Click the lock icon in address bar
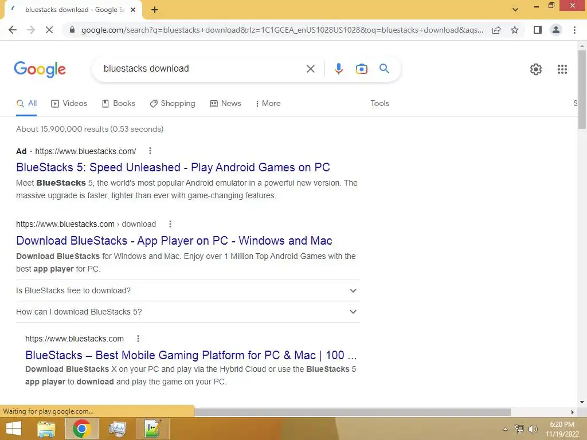The image size is (587, 440). point(72,30)
